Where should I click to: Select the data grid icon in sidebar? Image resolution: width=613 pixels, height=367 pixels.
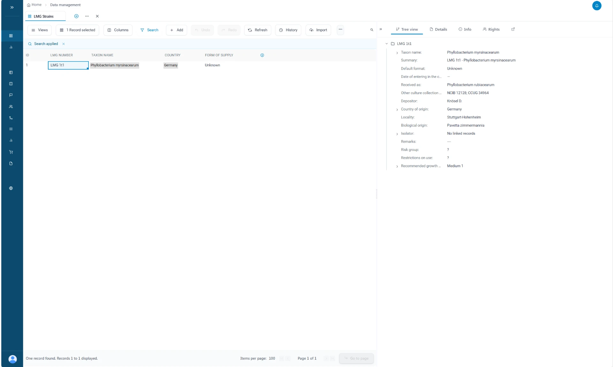pos(11,36)
